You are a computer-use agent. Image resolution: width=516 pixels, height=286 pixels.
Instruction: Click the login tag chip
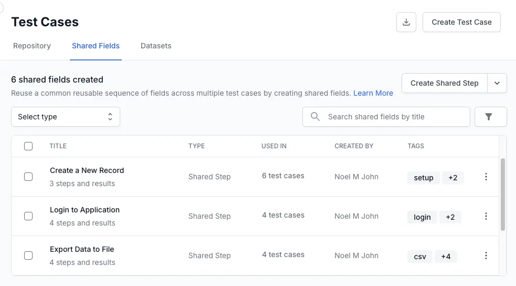tap(422, 217)
